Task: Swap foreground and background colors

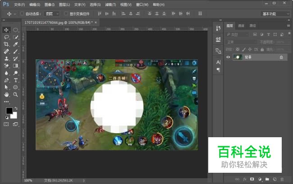Action: [16, 108]
